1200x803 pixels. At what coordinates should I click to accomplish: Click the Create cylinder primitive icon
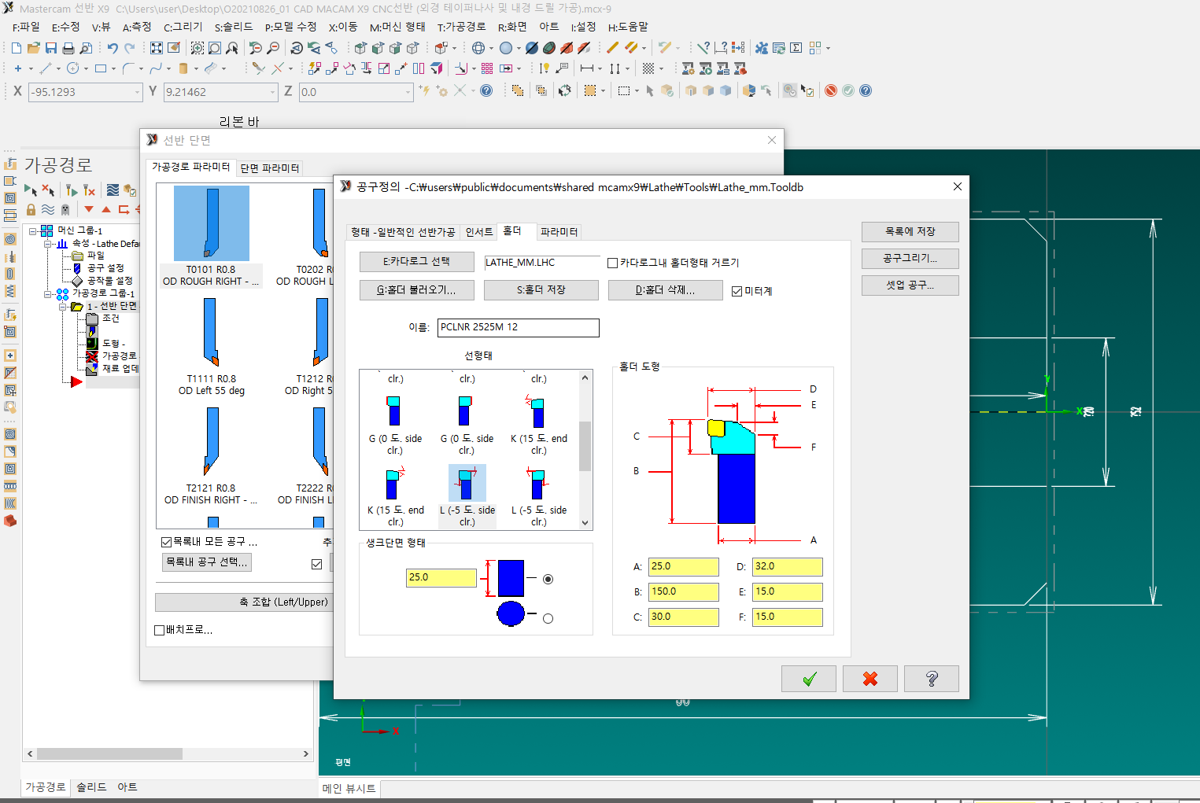(x=183, y=68)
